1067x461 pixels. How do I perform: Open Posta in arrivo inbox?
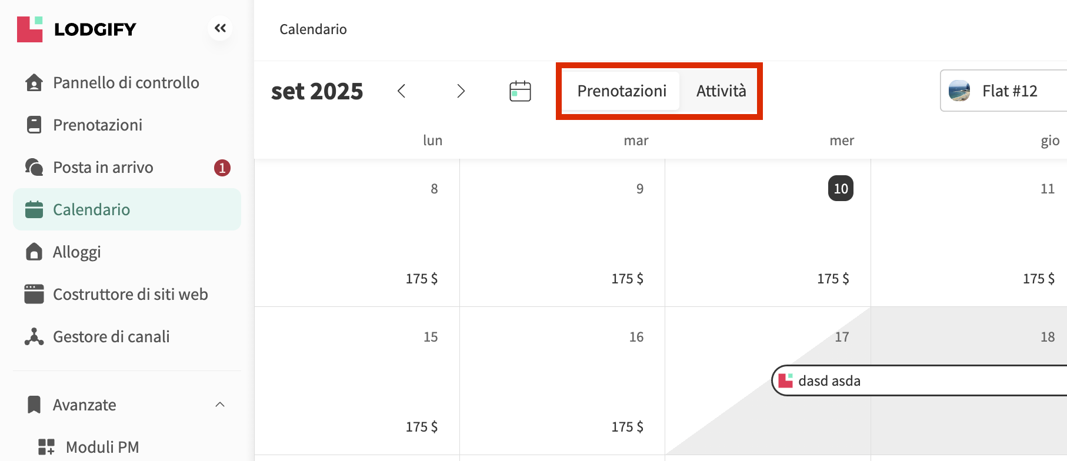pyautogui.click(x=103, y=168)
